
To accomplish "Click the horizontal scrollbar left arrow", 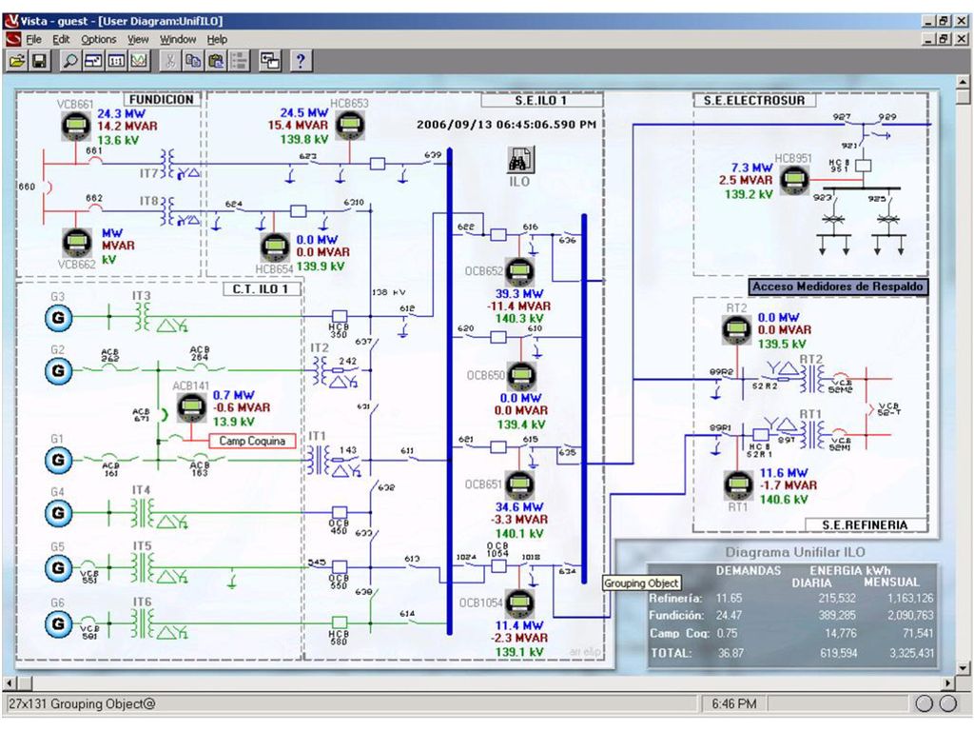I will coord(10,683).
